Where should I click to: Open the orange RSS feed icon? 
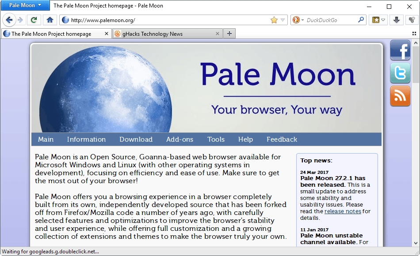pos(400,96)
